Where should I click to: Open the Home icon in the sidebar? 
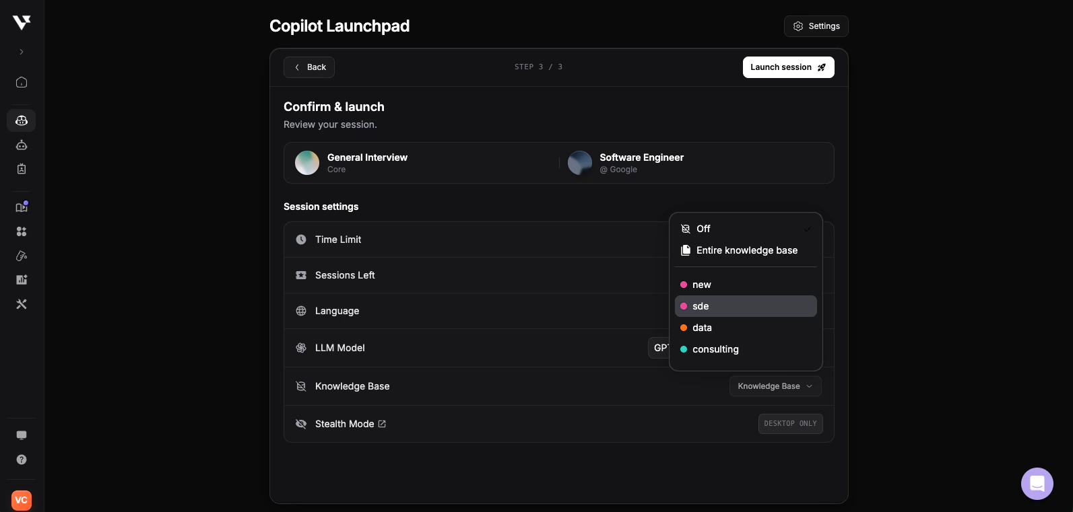[22, 82]
